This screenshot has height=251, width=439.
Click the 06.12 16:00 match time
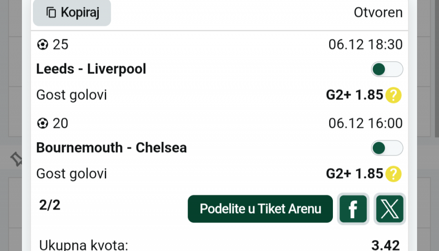coord(365,123)
